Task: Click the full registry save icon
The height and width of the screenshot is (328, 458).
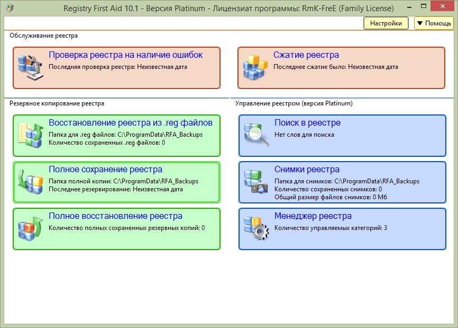Action: [x=31, y=182]
